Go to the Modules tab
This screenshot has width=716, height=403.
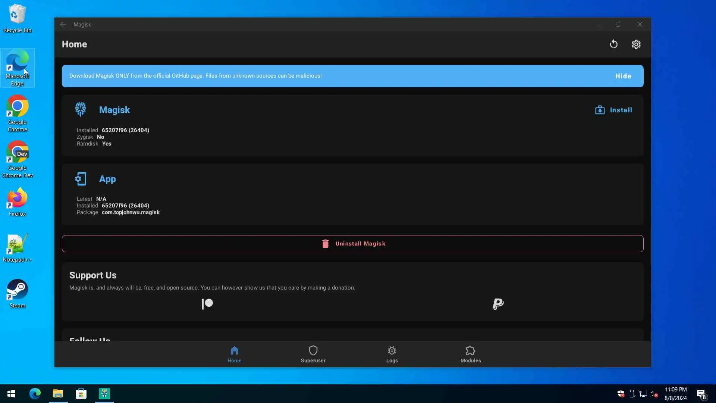pos(470,354)
